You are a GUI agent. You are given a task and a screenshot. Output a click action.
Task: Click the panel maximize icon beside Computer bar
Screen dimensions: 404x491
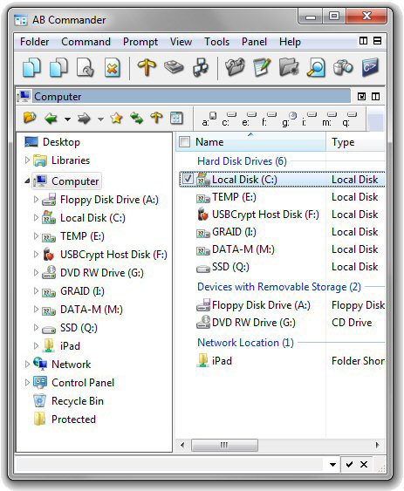[361, 97]
